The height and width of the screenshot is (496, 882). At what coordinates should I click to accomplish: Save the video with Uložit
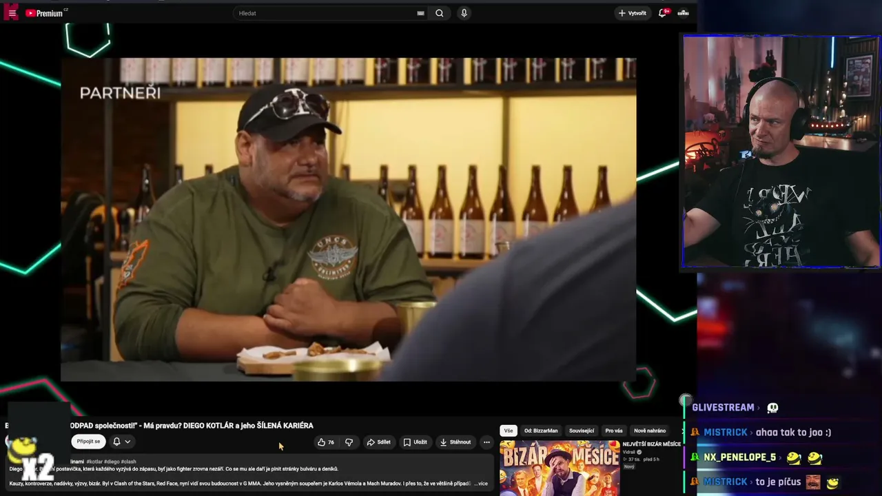(416, 442)
